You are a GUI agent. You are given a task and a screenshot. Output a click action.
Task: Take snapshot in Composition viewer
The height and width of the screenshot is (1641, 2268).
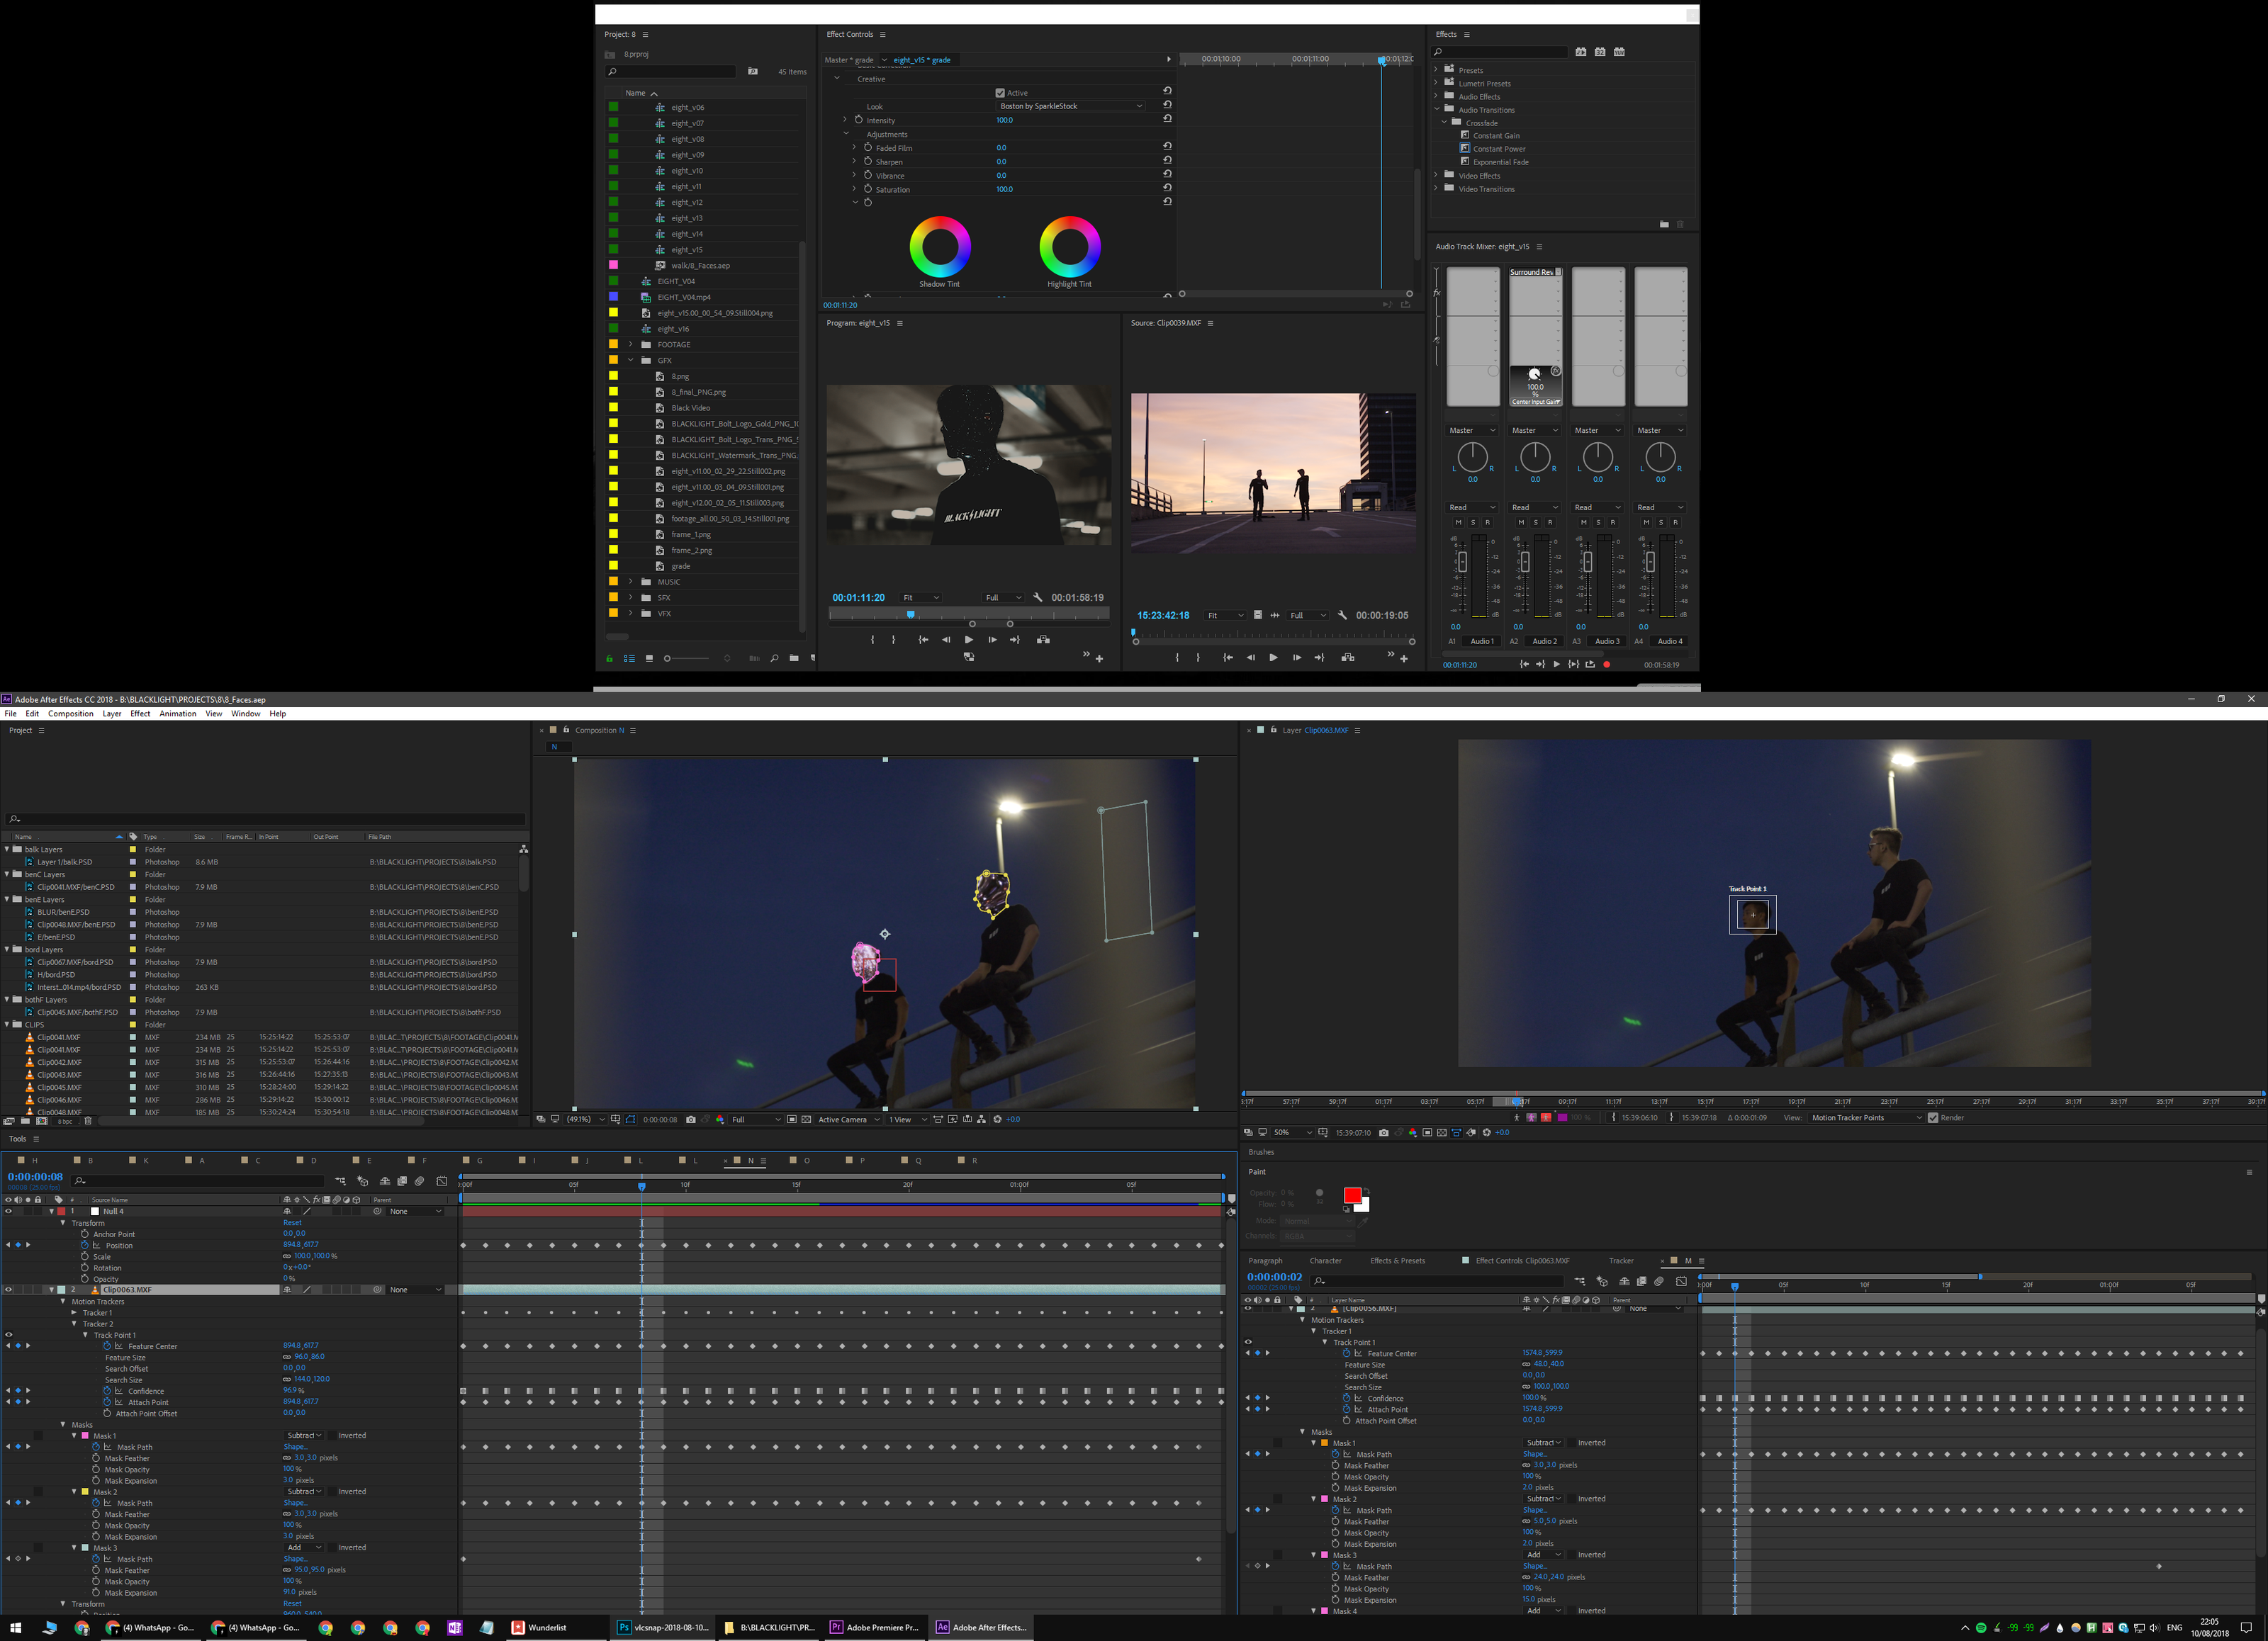pyautogui.click(x=691, y=1120)
